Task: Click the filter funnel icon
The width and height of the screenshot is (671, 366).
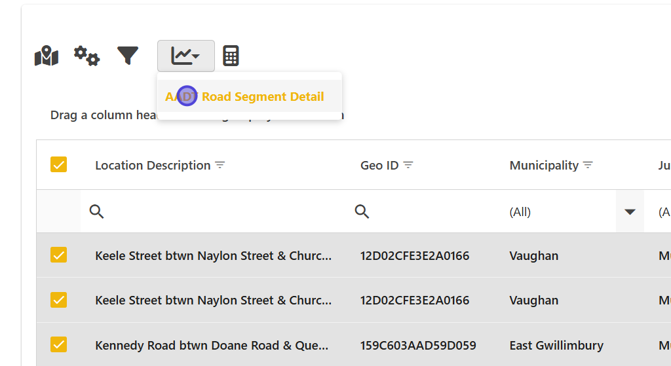Action: click(128, 56)
